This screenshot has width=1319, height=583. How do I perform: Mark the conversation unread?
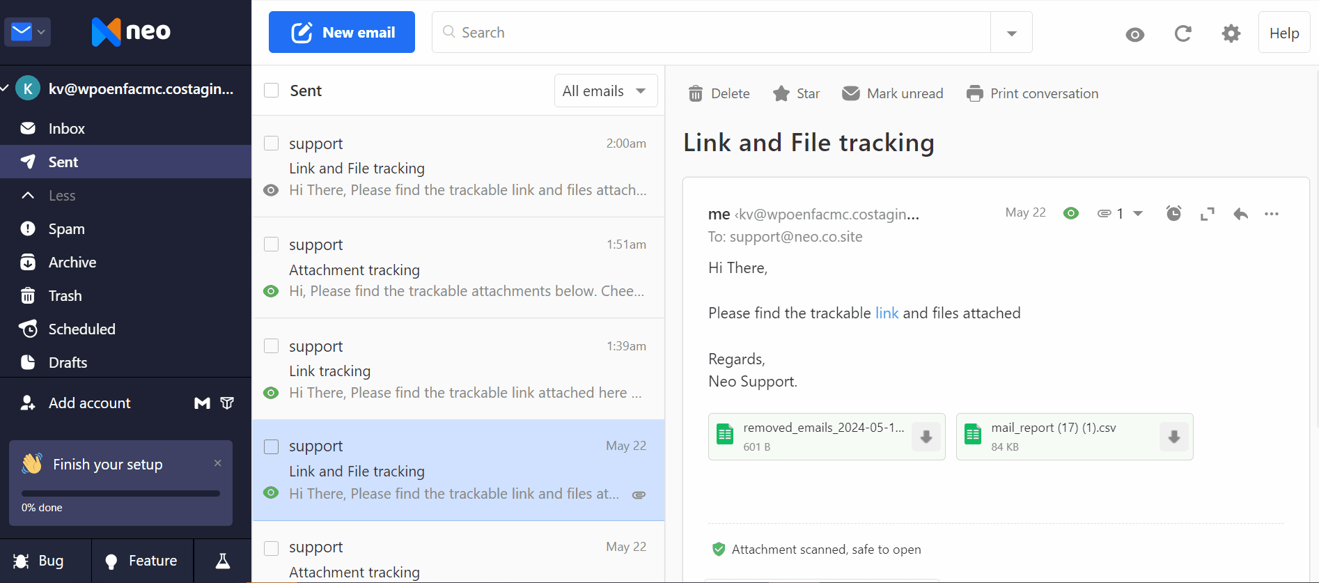892,93
